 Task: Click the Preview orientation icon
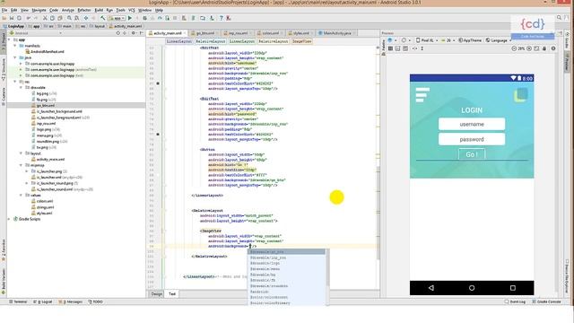[404, 40]
